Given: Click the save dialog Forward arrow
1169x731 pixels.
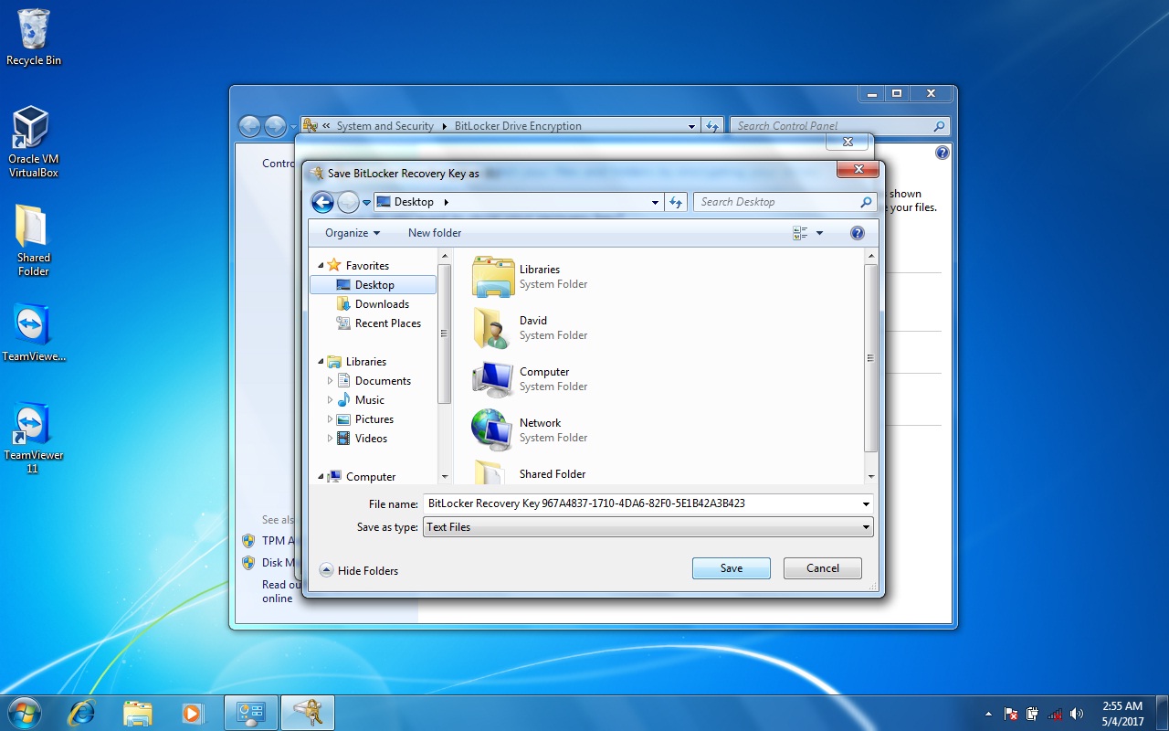Looking at the screenshot, I should tap(348, 202).
